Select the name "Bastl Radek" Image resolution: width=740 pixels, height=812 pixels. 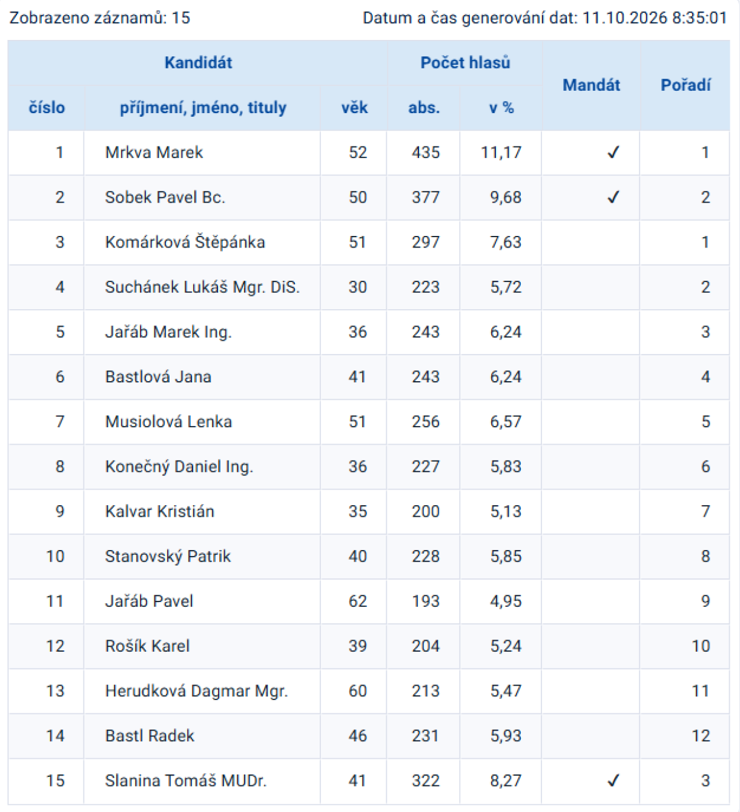(x=150, y=736)
